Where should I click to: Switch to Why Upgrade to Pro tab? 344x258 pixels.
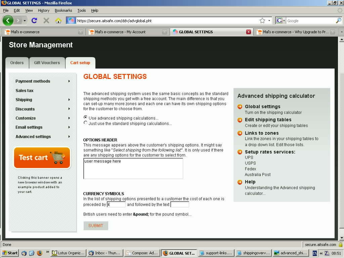(x=295, y=32)
